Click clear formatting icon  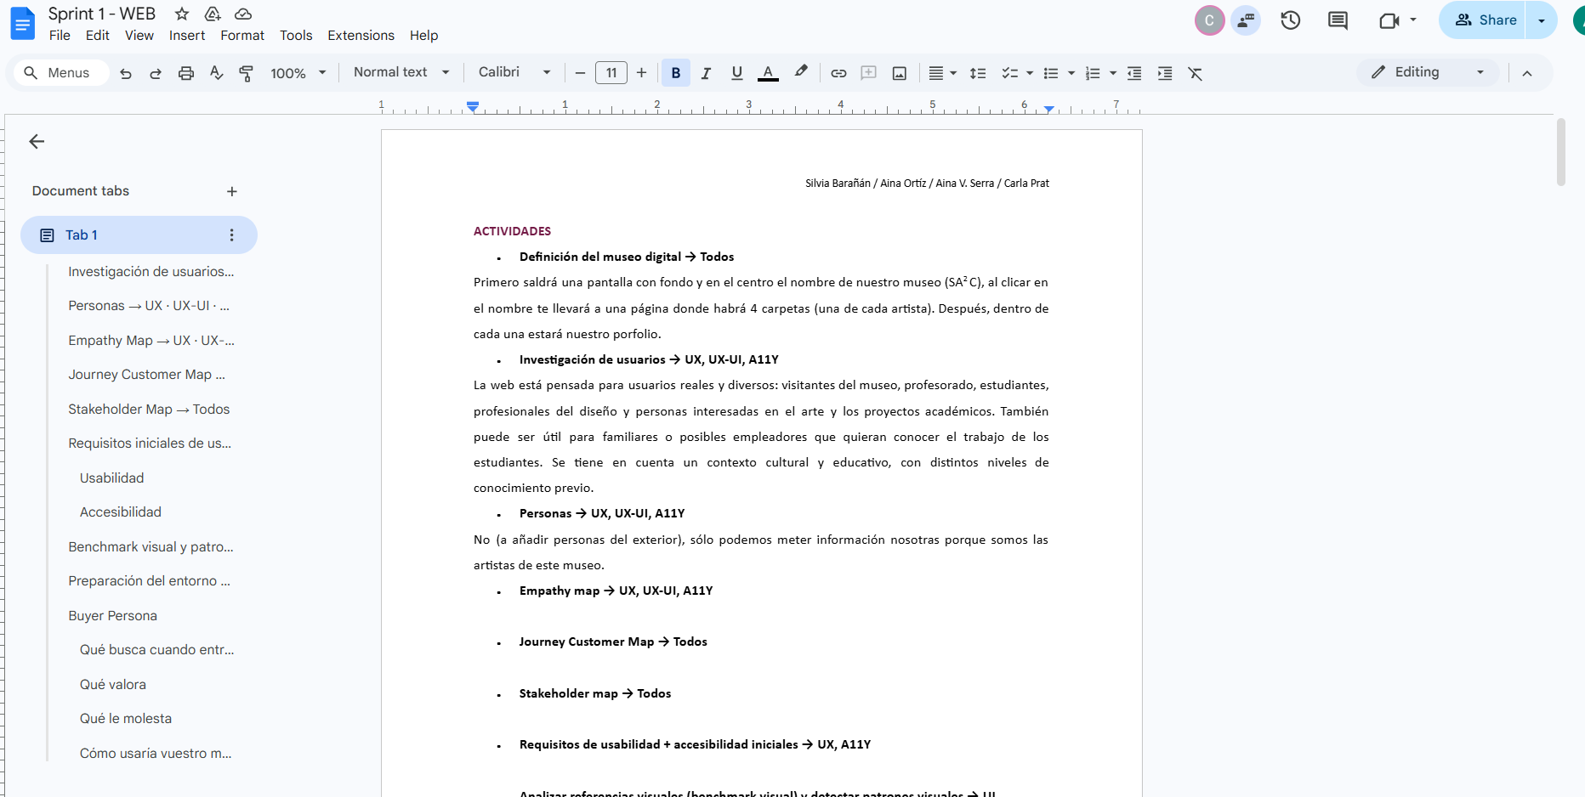(1195, 73)
